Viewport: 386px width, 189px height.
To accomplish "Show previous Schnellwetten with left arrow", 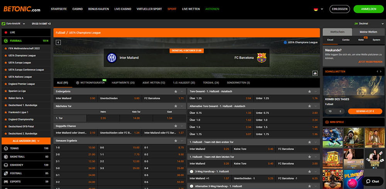I will [x=377, y=72].
